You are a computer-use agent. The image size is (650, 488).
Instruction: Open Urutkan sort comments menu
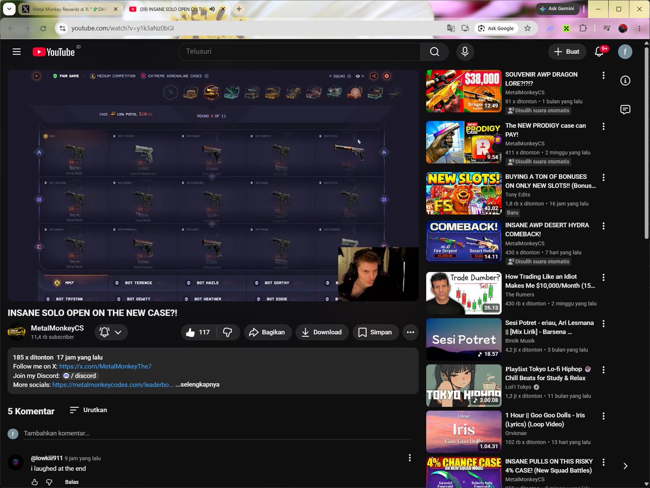coord(88,410)
